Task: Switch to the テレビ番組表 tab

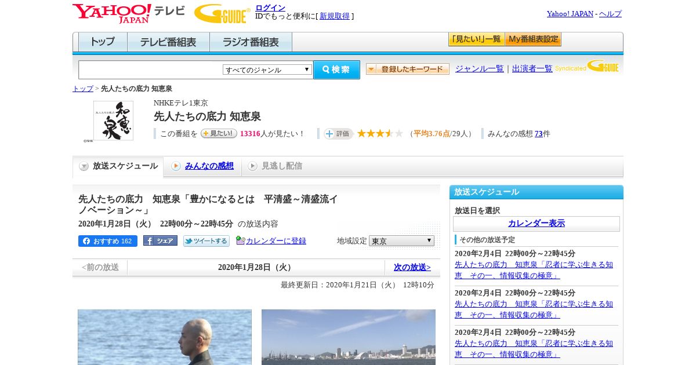Action: tap(168, 42)
